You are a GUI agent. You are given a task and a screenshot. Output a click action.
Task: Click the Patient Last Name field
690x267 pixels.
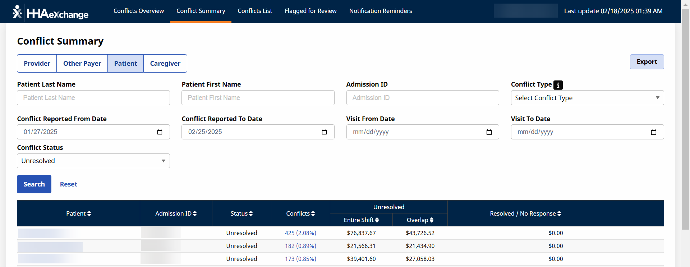(x=93, y=98)
